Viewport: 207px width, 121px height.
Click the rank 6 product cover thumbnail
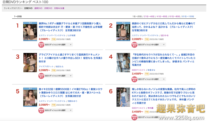(x=123, y=97)
